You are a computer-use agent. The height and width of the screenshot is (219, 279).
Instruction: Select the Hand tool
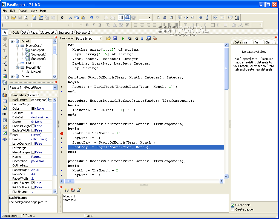(x=5, y=39)
